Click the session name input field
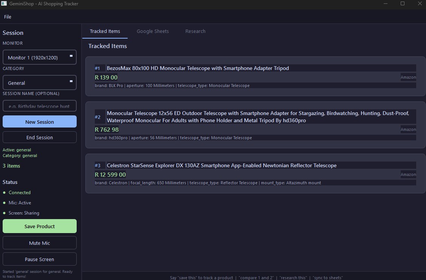 [39, 106]
